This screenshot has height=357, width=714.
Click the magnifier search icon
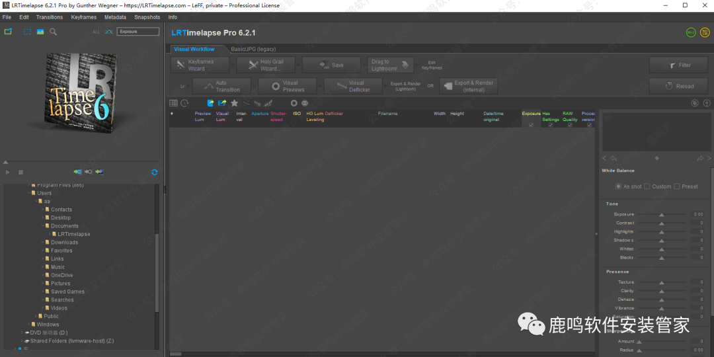[53, 32]
